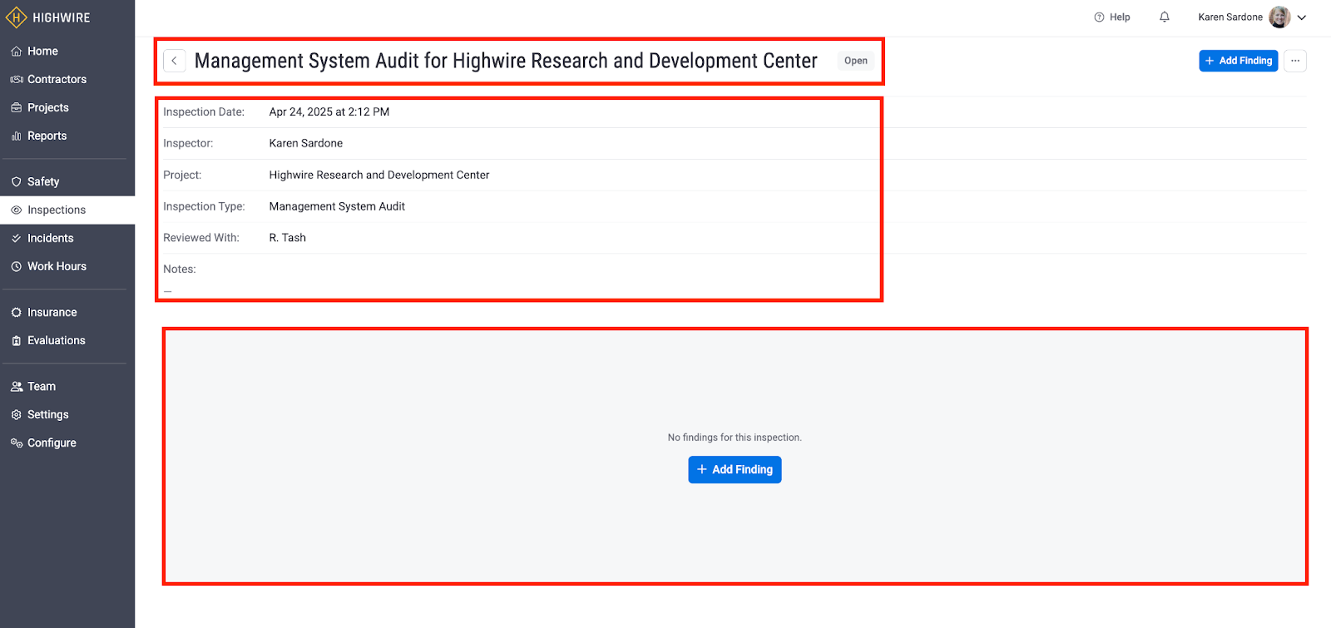Open the Work Hours menu item
Viewport: 1331px width, 628px height.
[x=67, y=267]
